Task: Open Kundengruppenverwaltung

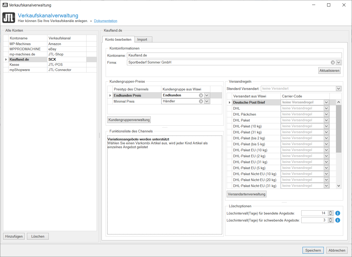Action: 129,120
